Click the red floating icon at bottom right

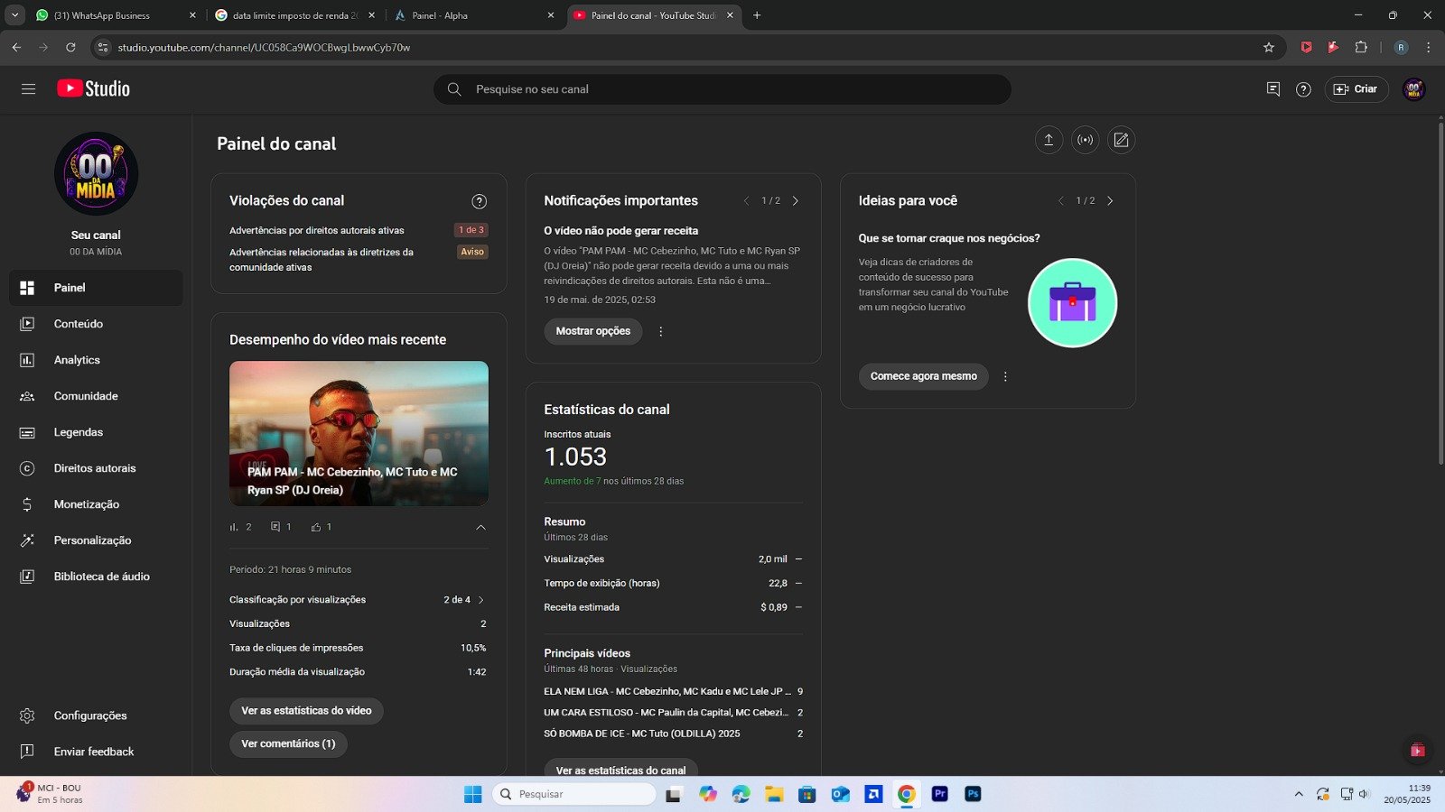point(1417,750)
